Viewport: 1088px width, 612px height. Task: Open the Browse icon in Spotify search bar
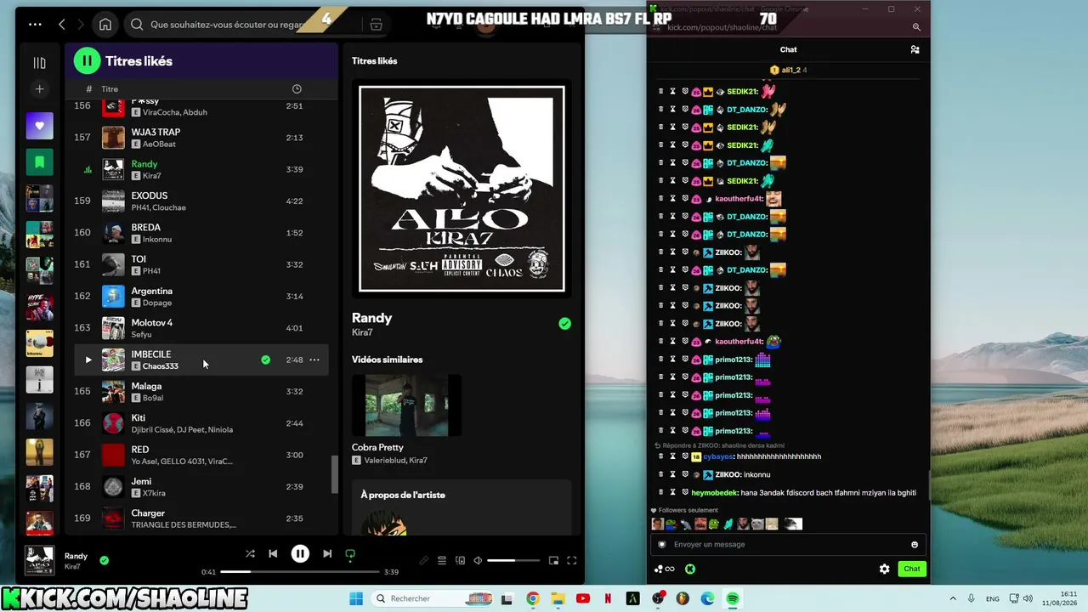click(376, 25)
